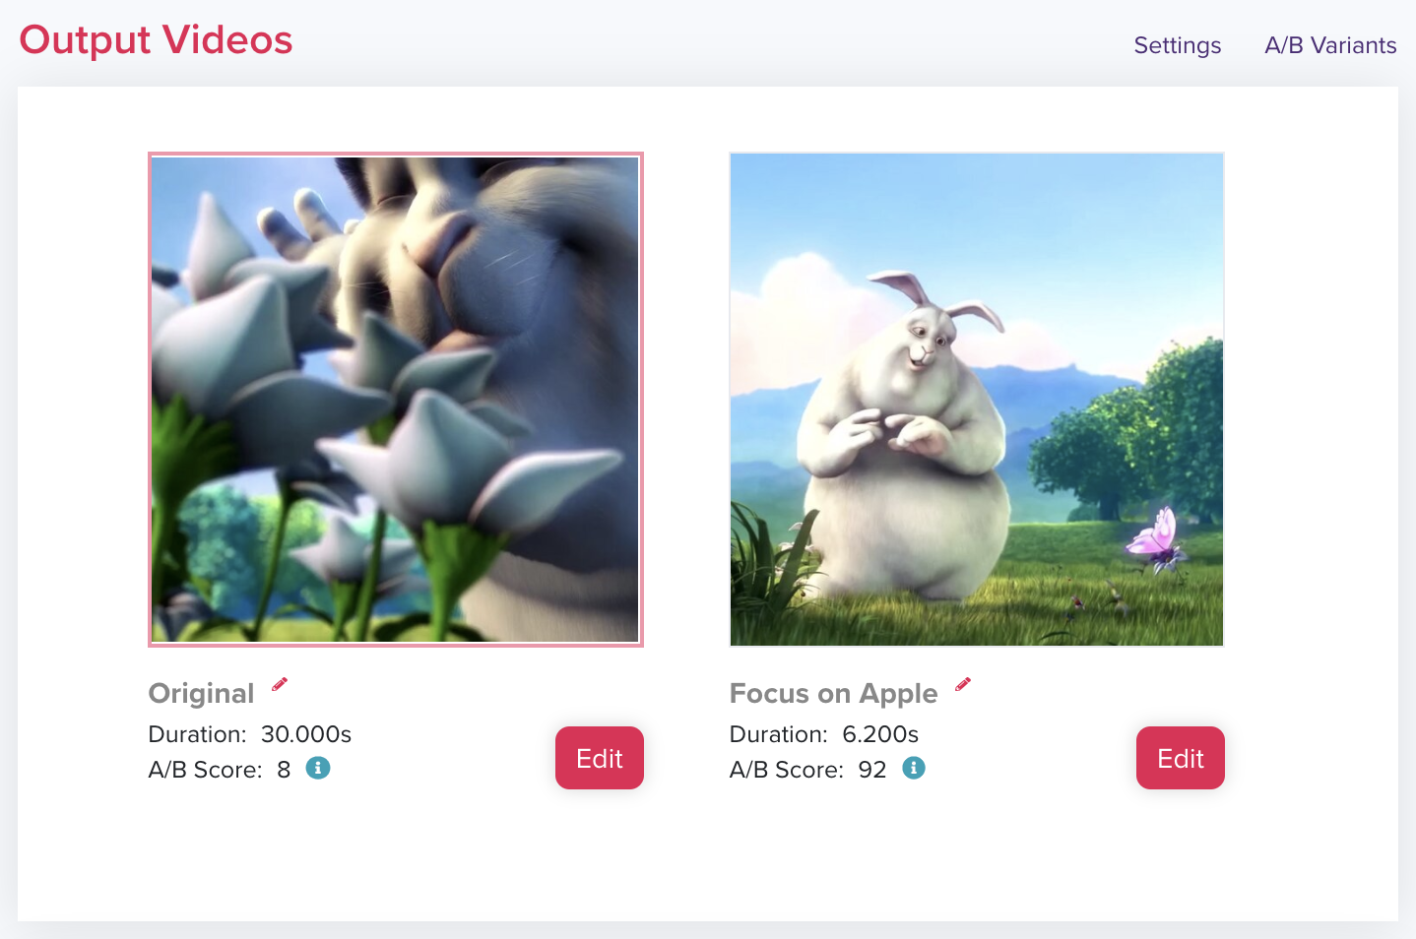
Task: Click the Original video title text
Action: coord(201,693)
